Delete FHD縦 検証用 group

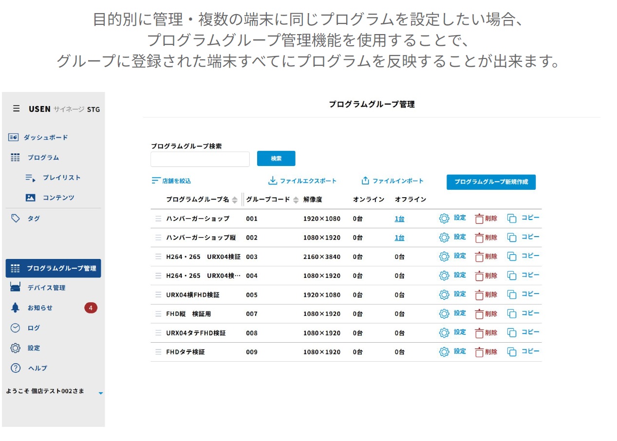point(486,313)
